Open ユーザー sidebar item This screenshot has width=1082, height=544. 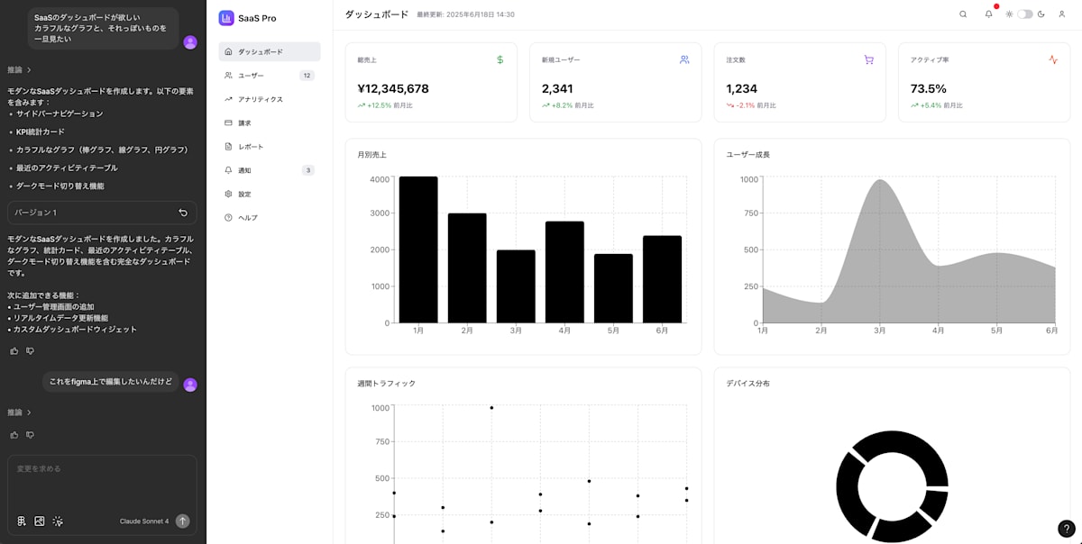point(269,76)
